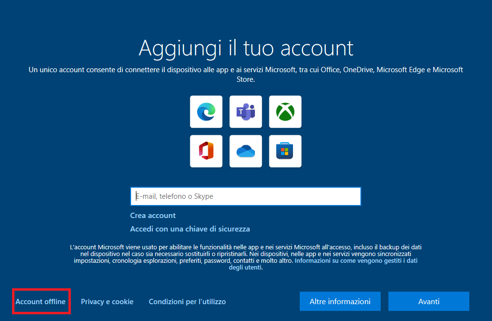This screenshot has width=492, height=321.
Task: Click the text starting 'Un unico account consente'
Action: point(246,74)
